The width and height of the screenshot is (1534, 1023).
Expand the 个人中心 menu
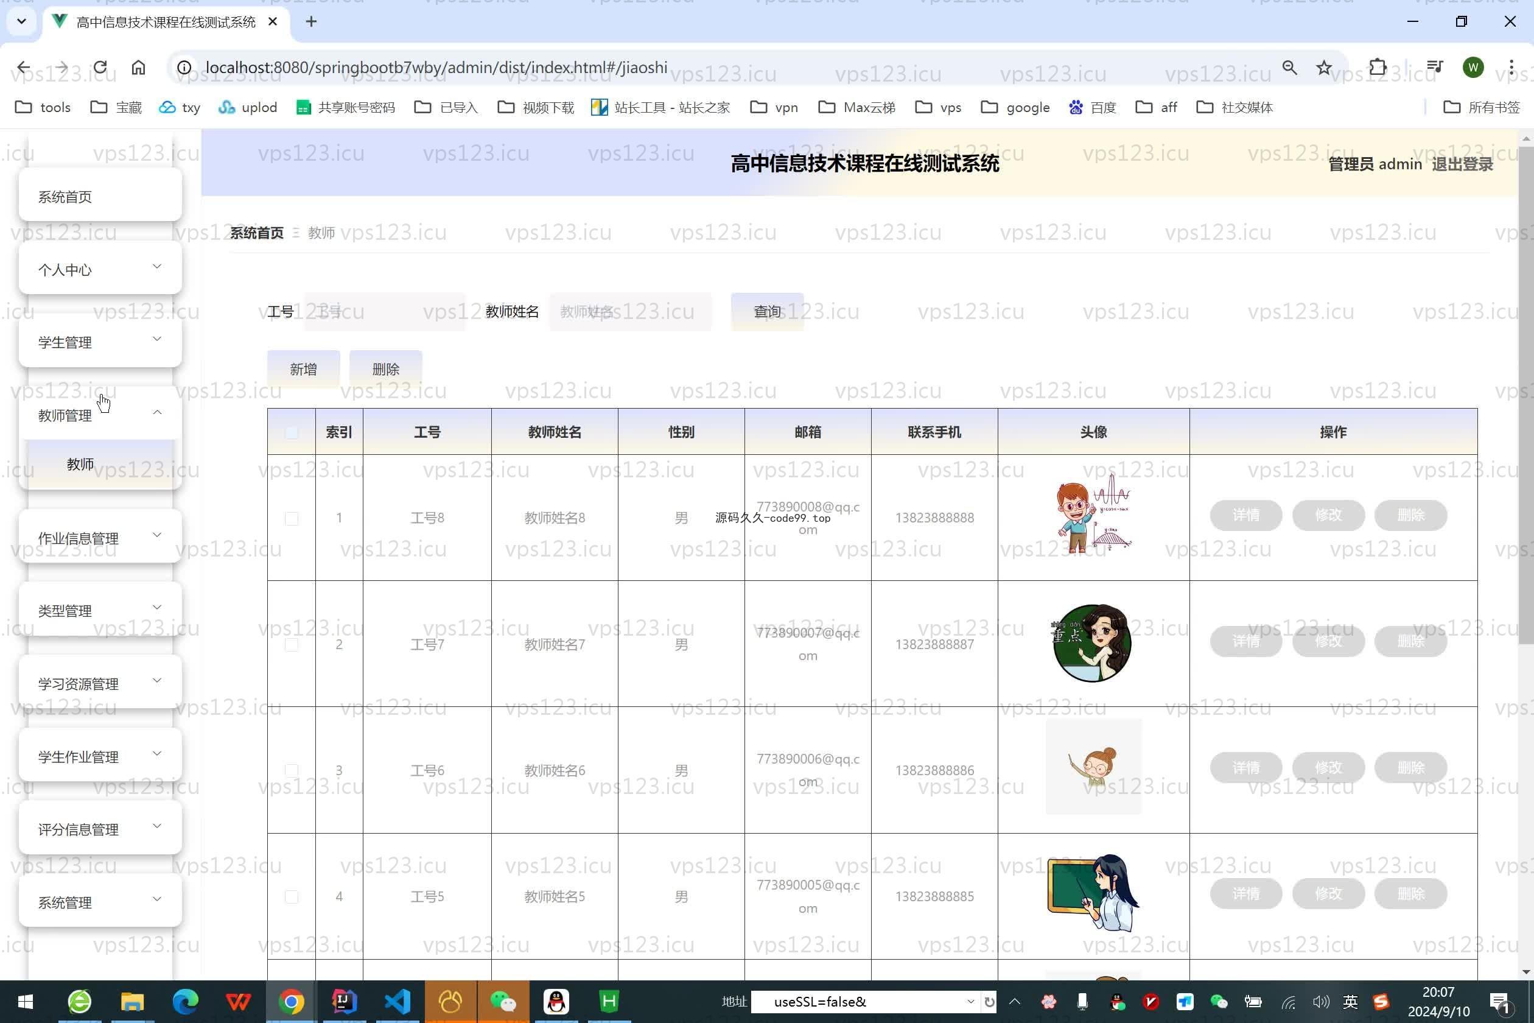coord(100,269)
